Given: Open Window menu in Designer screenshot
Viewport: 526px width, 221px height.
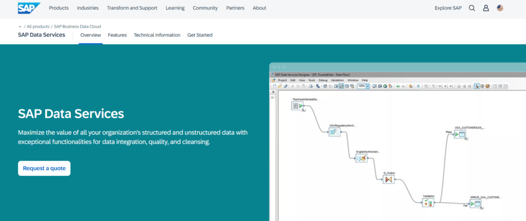Looking at the screenshot, I should point(353,80).
